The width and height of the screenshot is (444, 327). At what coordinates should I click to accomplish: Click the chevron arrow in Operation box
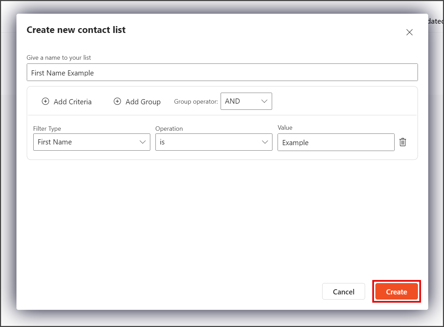[265, 142]
